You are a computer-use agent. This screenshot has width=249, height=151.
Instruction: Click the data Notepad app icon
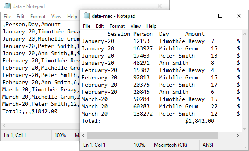[7, 6]
